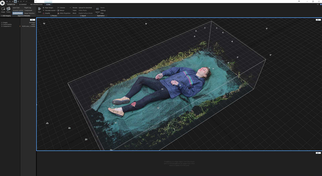
Task: Open Help in Application group
Action: pyautogui.click(x=102, y=13)
